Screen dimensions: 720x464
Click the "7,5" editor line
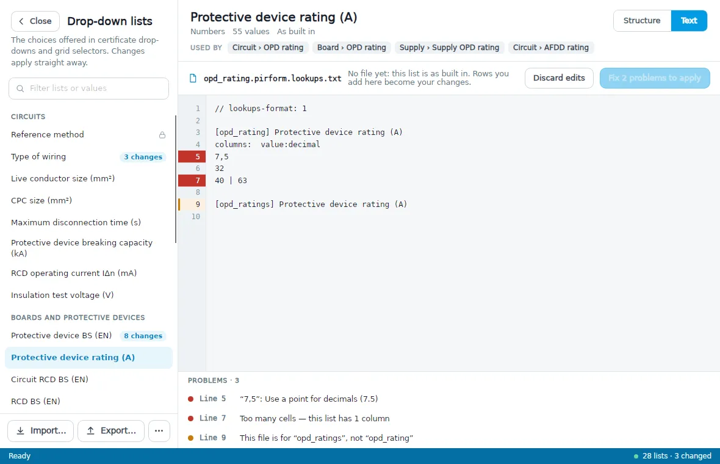point(221,157)
